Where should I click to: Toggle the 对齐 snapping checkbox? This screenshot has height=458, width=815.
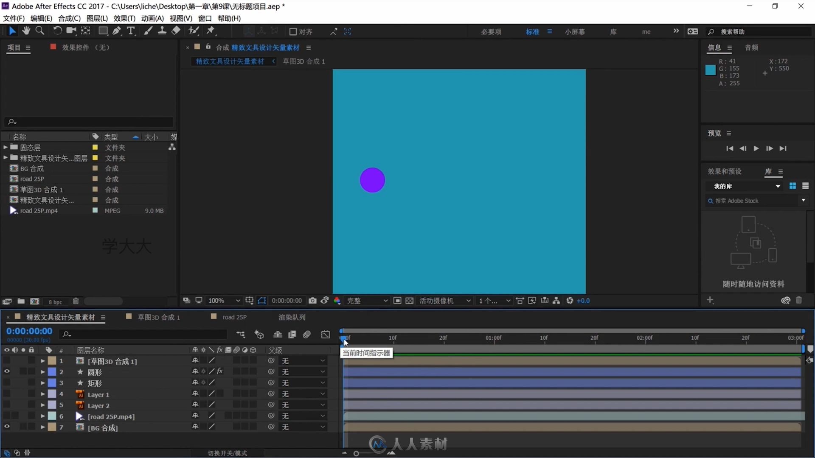click(292, 32)
